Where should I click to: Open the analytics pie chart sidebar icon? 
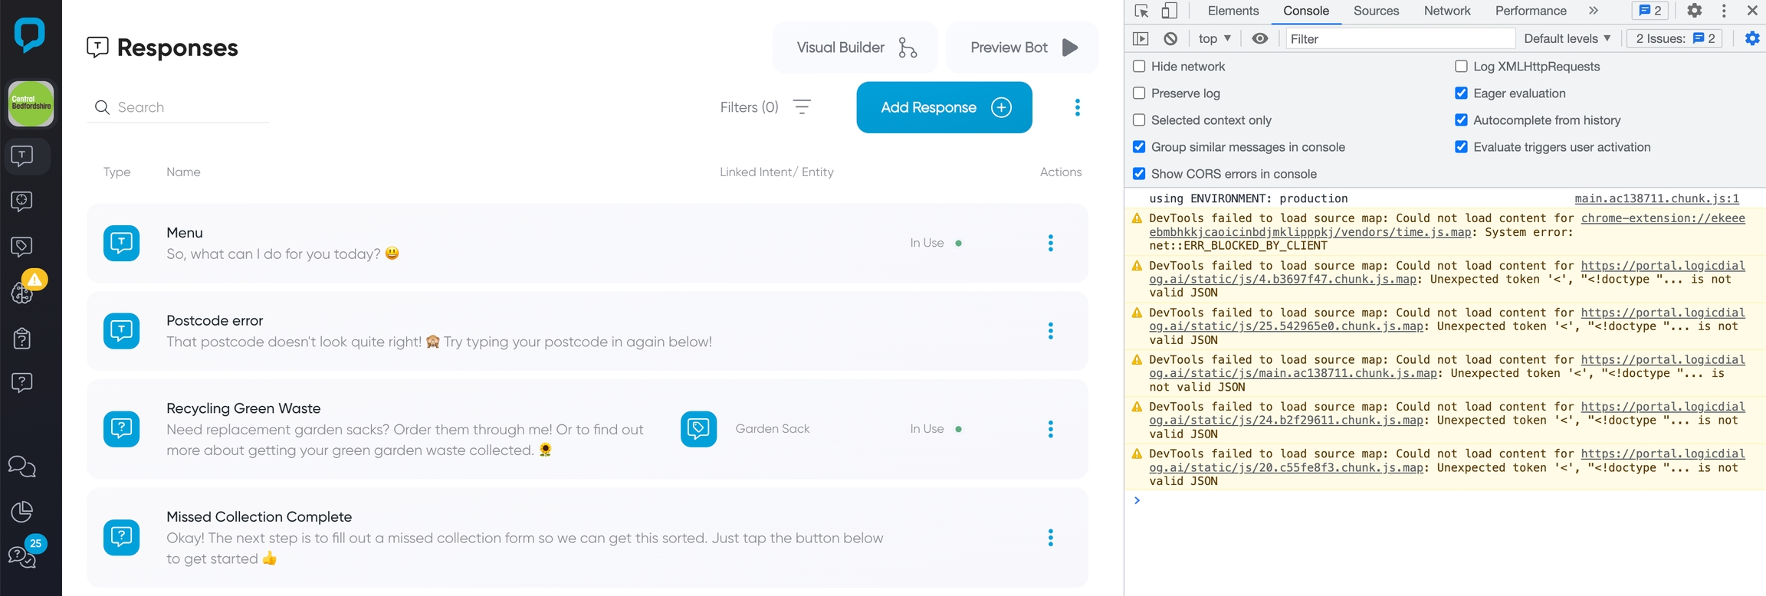[x=22, y=511]
